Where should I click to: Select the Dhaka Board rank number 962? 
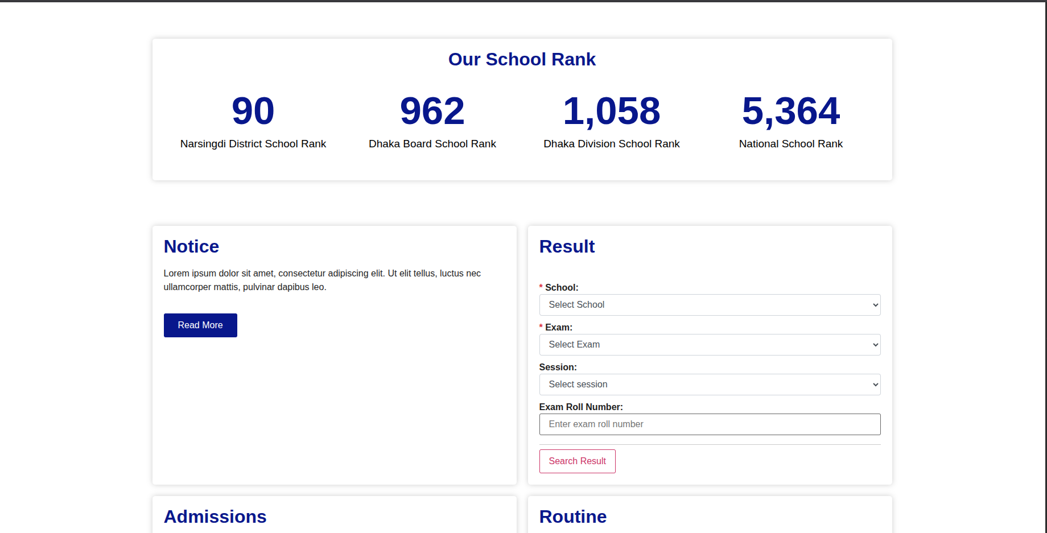(432, 110)
